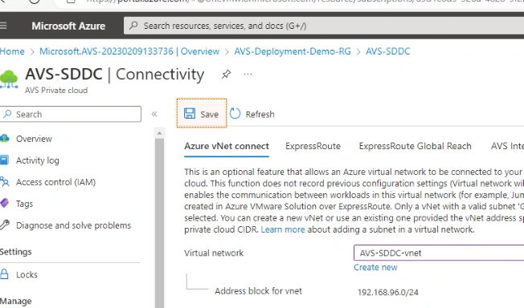Click the AVS private cloud resource icon
Viewport: 524px width, 308px height.
click(x=9, y=79)
